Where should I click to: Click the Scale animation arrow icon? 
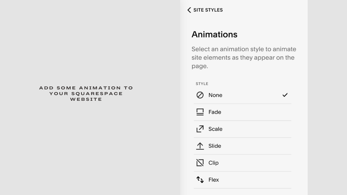click(x=200, y=129)
